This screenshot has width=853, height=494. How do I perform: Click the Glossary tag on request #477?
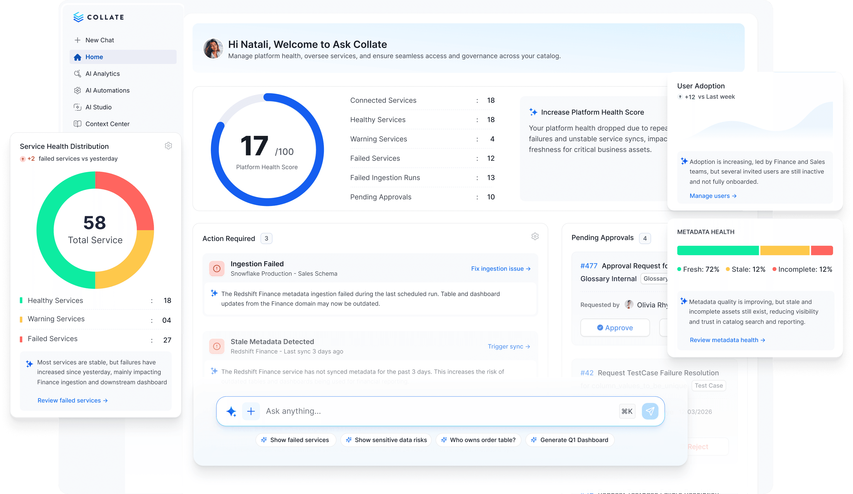(654, 279)
